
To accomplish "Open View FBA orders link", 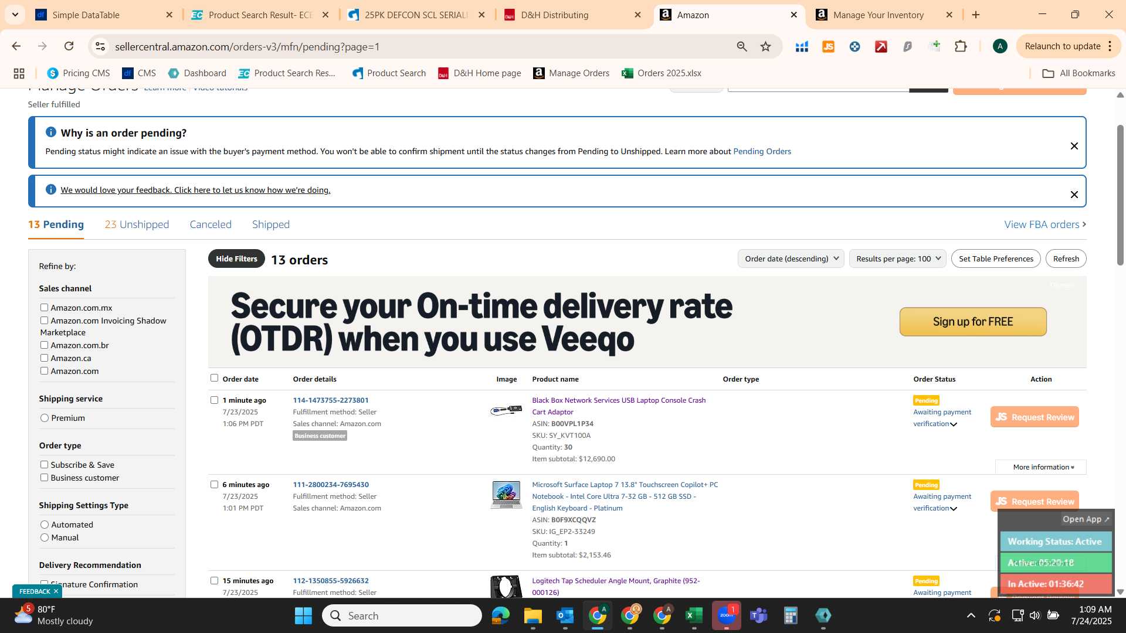I will click(1045, 224).
